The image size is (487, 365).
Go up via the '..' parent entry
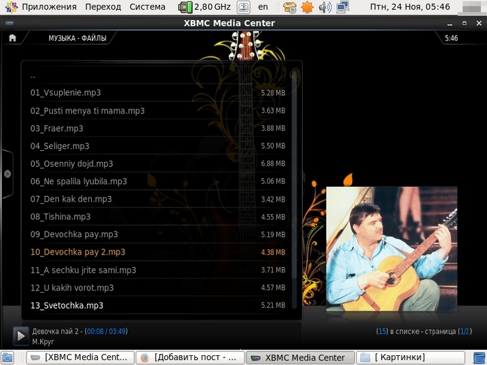33,75
